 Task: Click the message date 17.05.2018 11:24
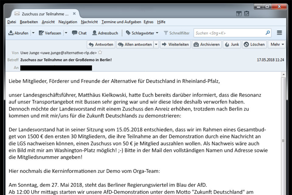(270, 60)
